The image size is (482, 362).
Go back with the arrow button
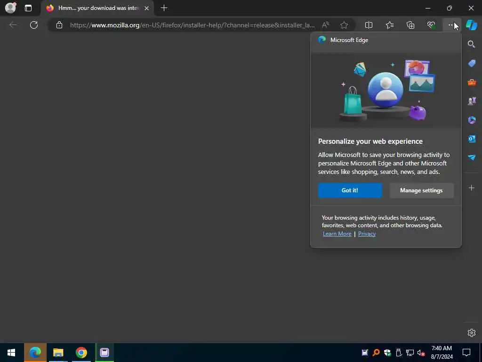[x=13, y=25]
